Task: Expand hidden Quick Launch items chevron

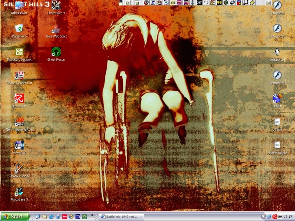Action: point(92,215)
